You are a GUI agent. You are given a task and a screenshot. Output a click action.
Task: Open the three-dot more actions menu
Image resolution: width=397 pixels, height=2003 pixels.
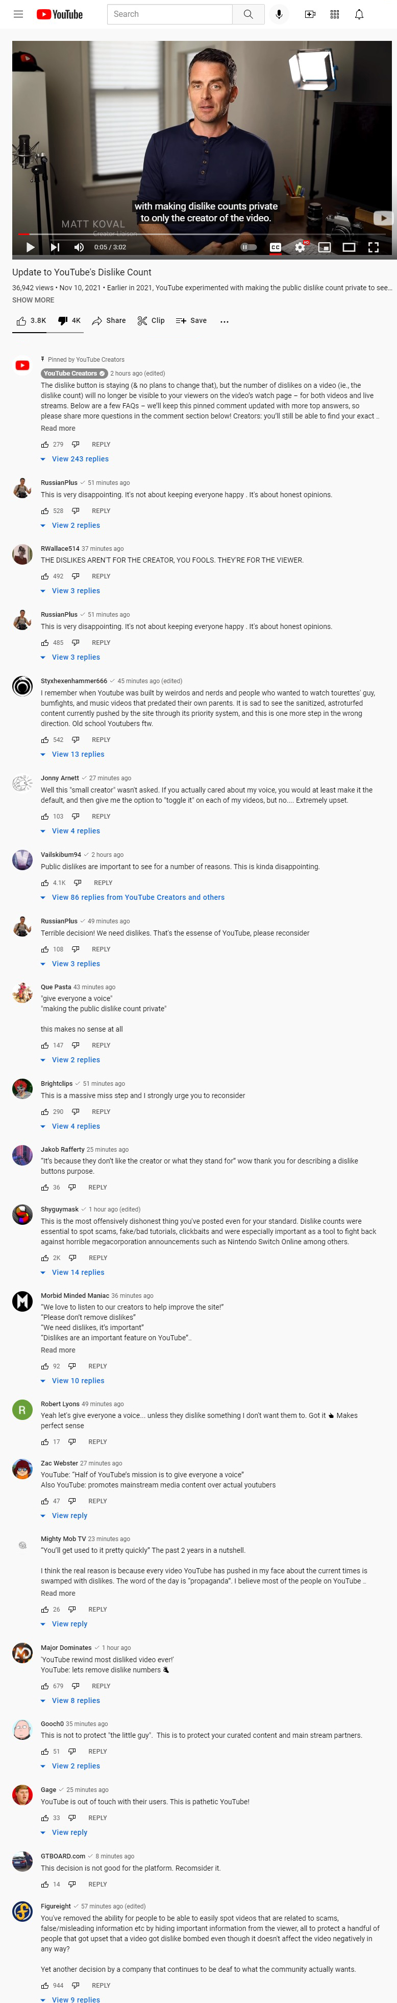coord(225,321)
